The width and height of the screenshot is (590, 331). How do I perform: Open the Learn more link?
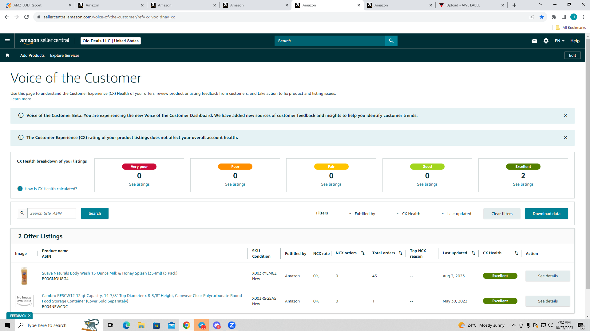point(21,99)
